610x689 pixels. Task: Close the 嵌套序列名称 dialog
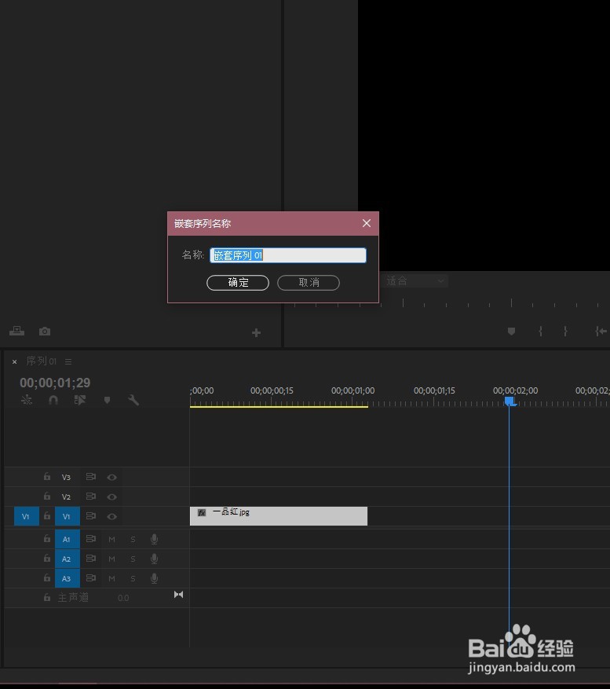(x=367, y=223)
